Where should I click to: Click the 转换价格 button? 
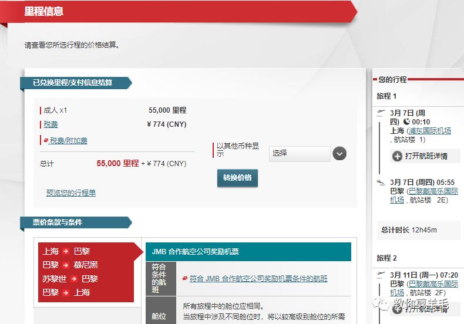coord(237,178)
